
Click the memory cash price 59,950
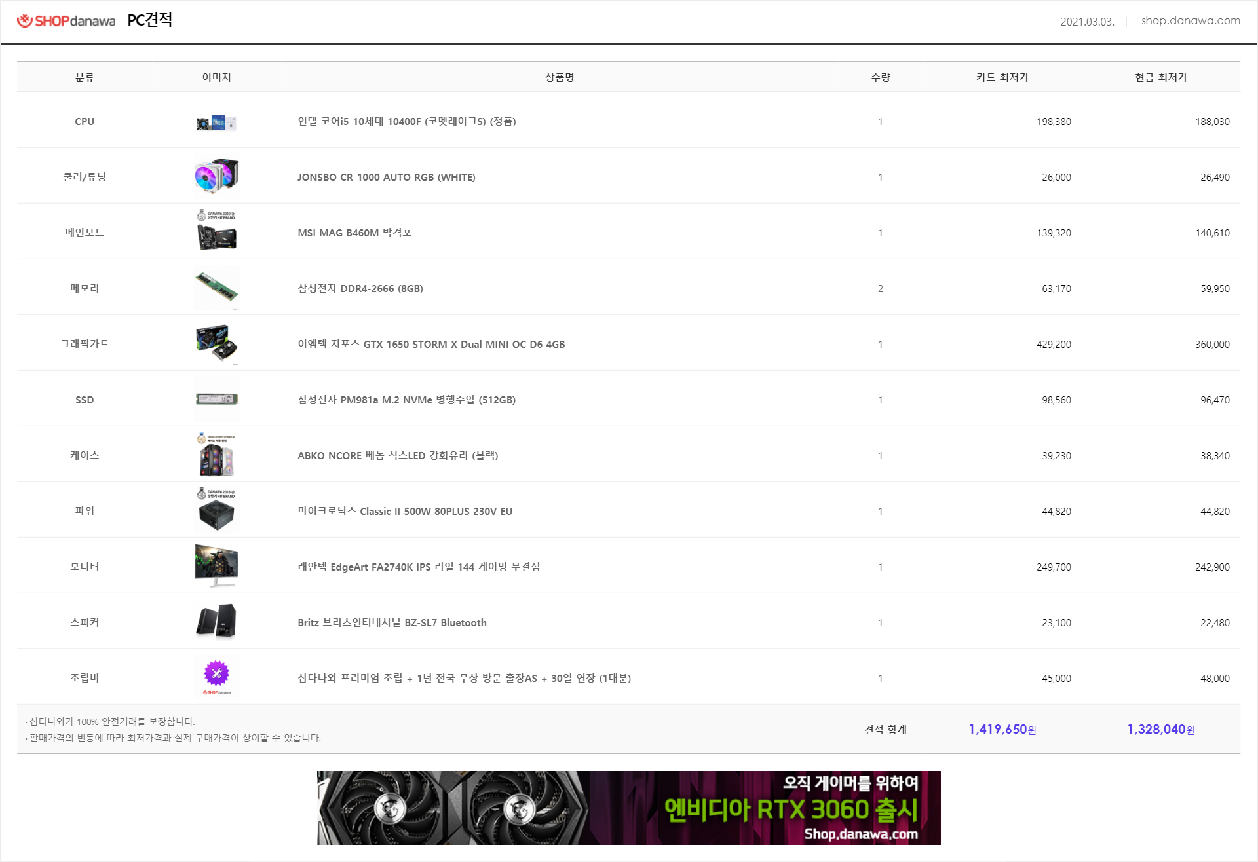click(1215, 289)
